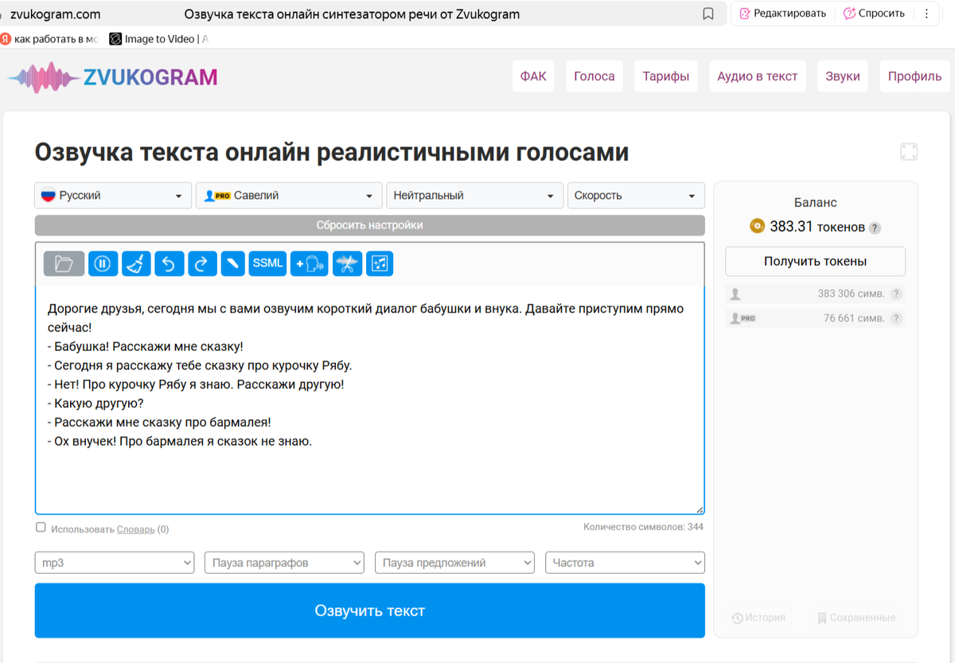Open the audio editing scissors tool
The height and width of the screenshot is (663, 955).
click(346, 263)
